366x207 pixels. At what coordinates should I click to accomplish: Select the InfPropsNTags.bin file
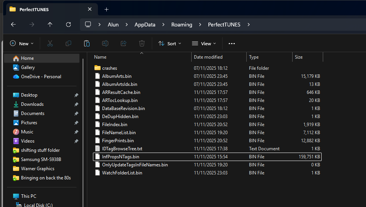click(120, 157)
